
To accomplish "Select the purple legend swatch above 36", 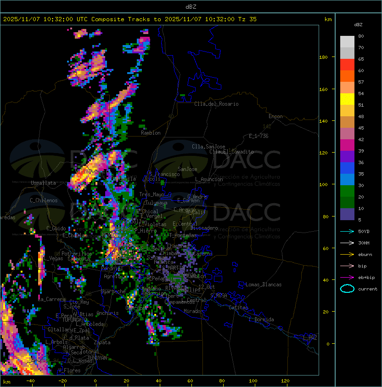I will [x=347, y=157].
